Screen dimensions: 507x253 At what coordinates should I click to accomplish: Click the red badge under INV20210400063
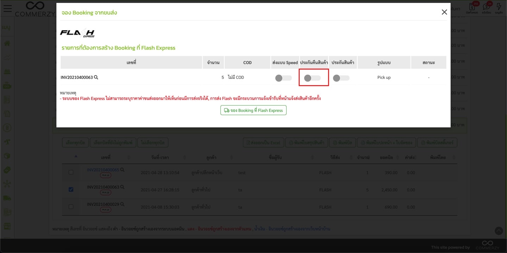pyautogui.click(x=105, y=193)
